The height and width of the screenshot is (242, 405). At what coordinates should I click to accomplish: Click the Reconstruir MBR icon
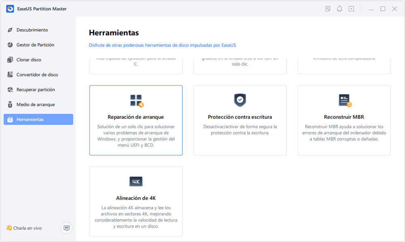pyautogui.click(x=345, y=100)
